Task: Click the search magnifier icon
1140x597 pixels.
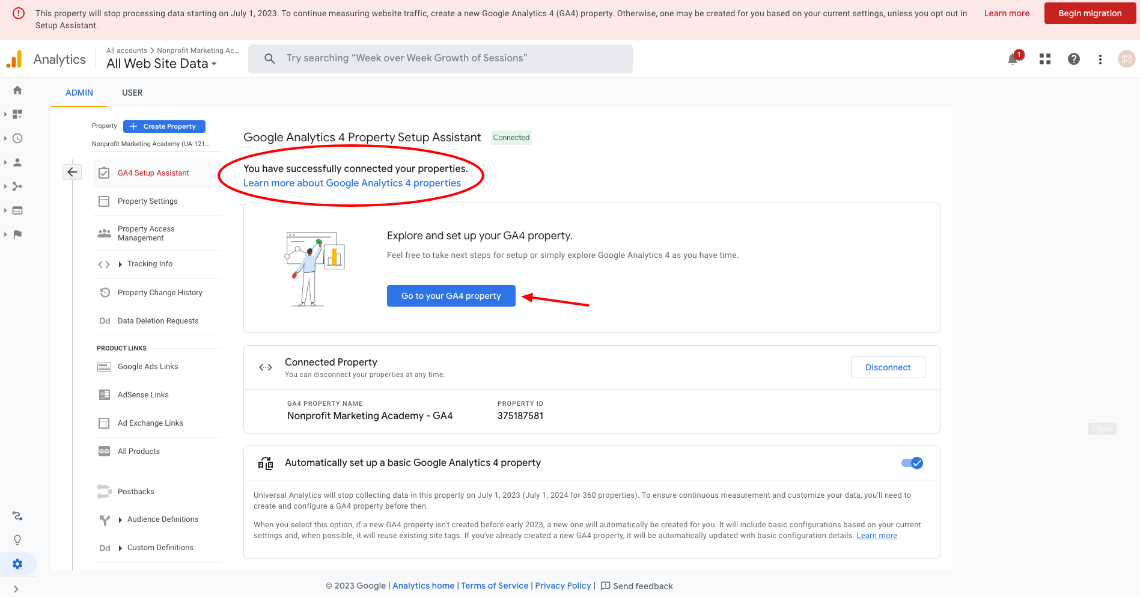Action: point(270,58)
